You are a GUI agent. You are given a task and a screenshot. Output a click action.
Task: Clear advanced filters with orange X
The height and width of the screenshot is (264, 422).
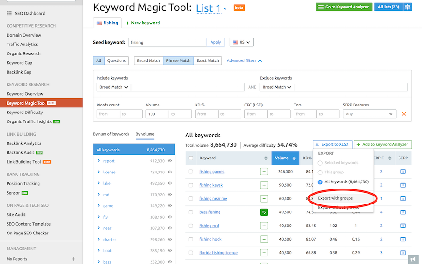point(404,114)
